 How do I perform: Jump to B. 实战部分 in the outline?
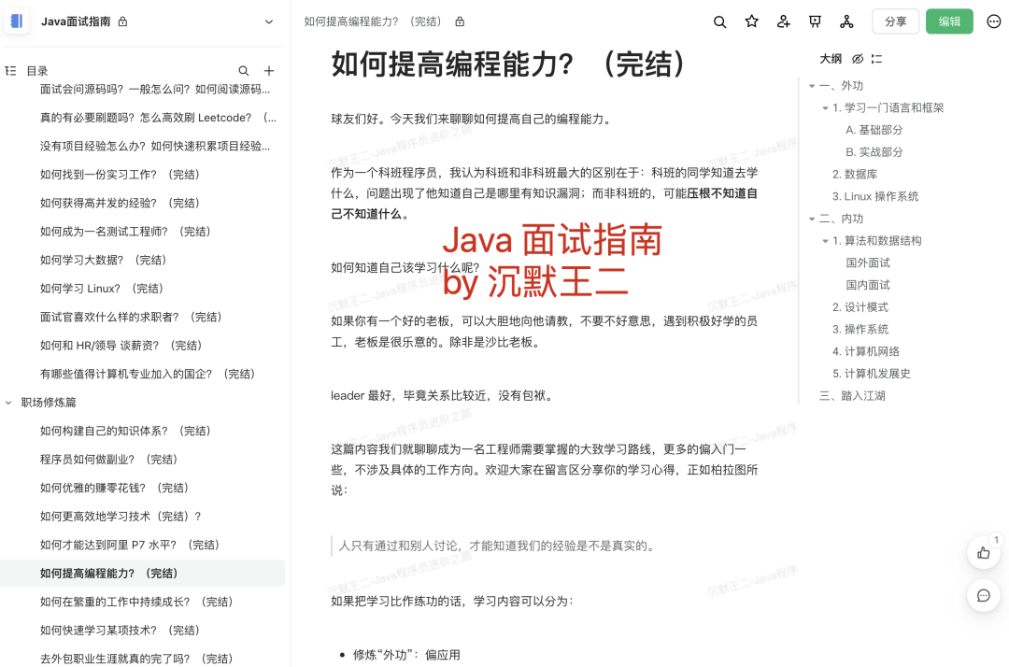[x=874, y=151]
